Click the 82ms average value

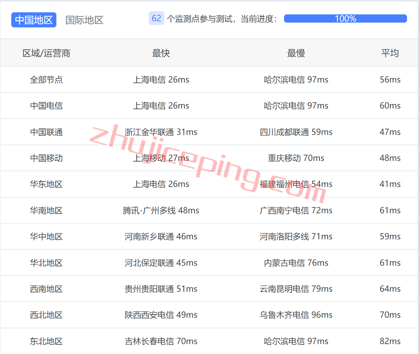tap(390, 341)
